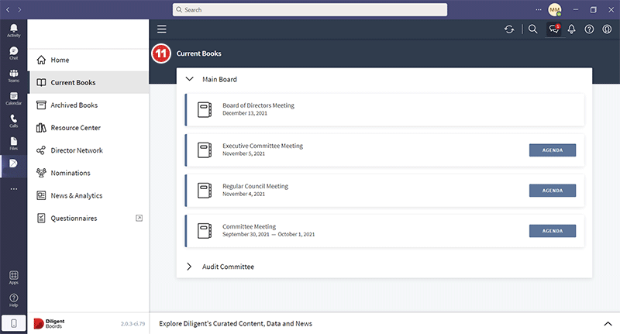The width and height of the screenshot is (620, 334).
Task: Open Resource Center from the sidebar
Action: (75, 128)
